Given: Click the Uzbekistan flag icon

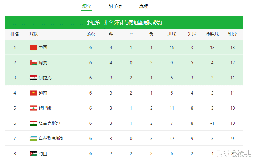Looking at the screenshot, I should (x=33, y=138).
